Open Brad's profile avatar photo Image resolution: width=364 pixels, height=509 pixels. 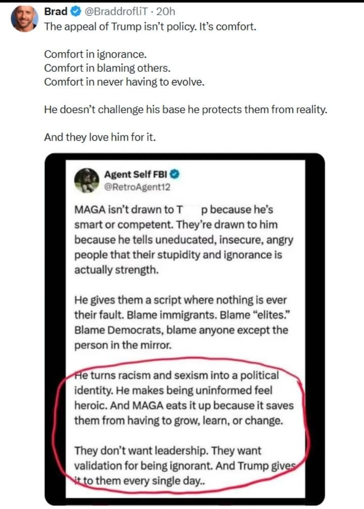click(25, 18)
